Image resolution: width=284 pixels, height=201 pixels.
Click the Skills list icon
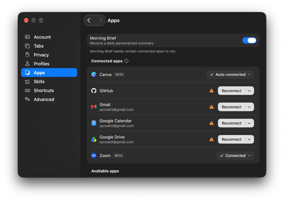pyautogui.click(x=27, y=82)
